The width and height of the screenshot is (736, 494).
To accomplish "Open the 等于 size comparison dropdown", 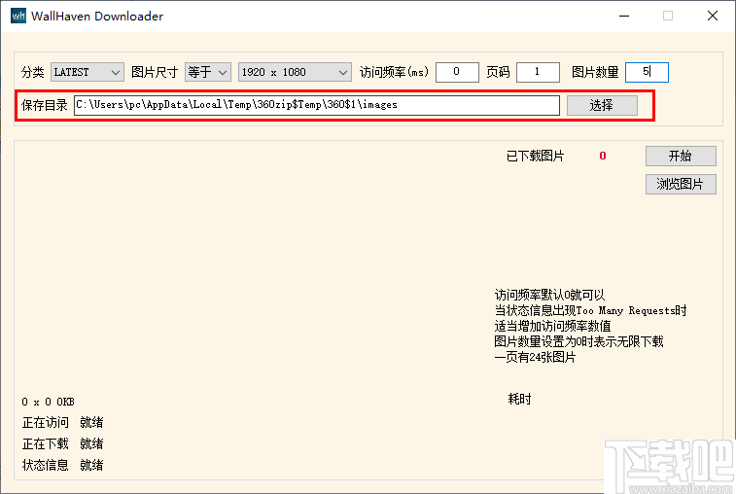I will click(207, 72).
